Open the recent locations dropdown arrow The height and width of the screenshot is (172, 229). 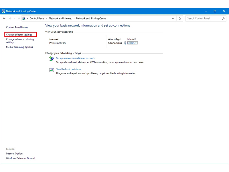[x=15, y=18]
